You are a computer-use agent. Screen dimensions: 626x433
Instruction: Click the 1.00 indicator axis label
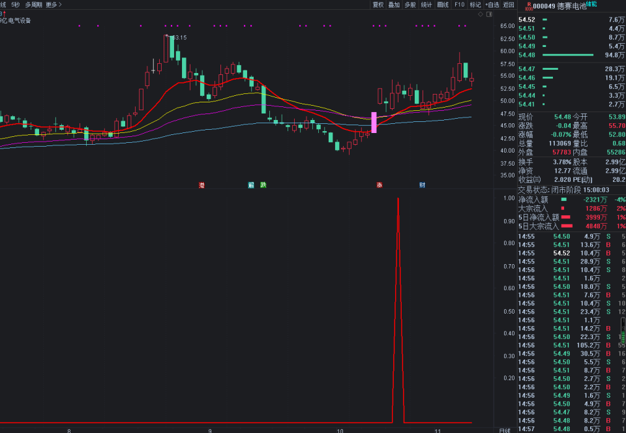509,198
